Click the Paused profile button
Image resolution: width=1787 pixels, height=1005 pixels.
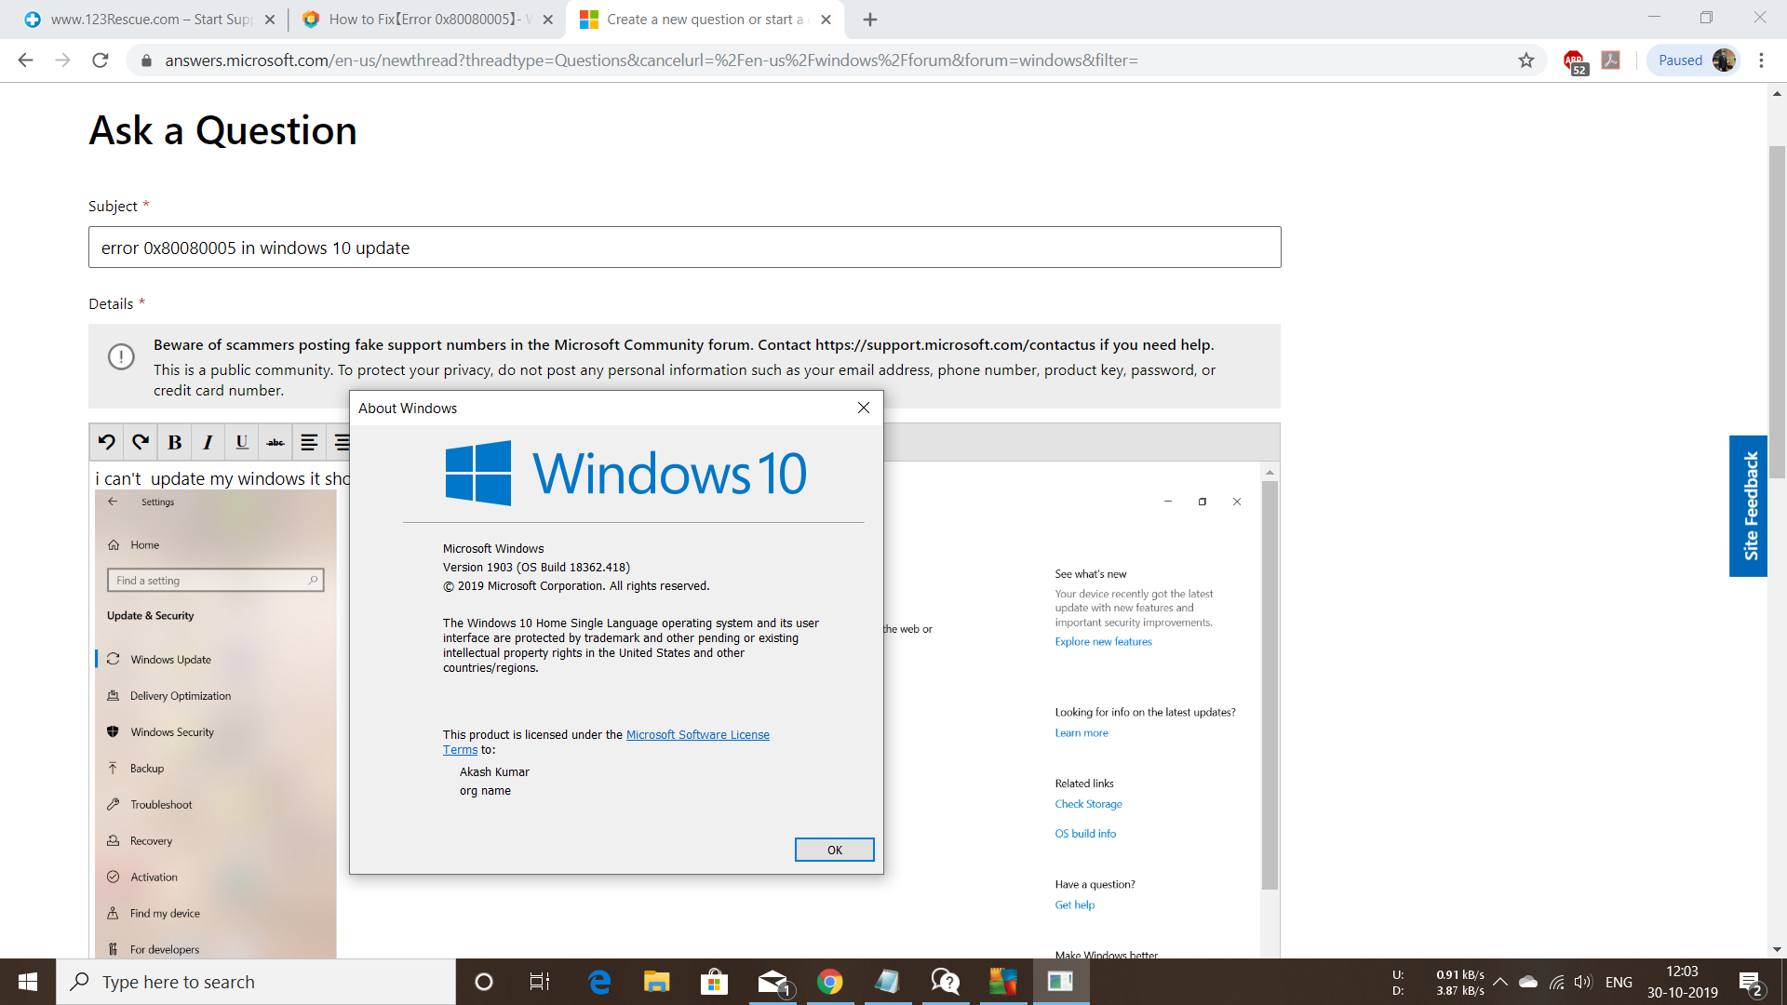pyautogui.click(x=1694, y=60)
